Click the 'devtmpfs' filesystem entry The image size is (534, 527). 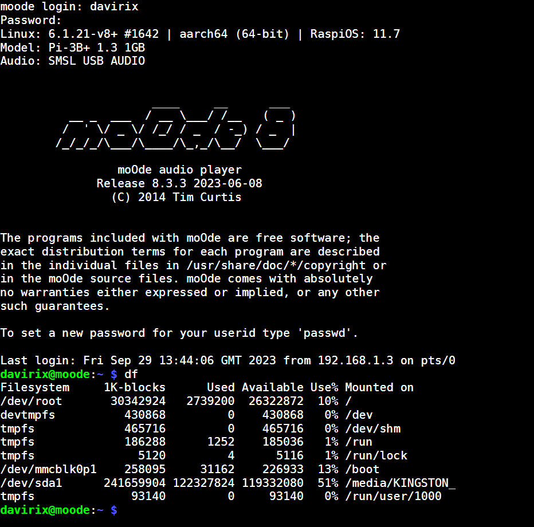pos(28,415)
